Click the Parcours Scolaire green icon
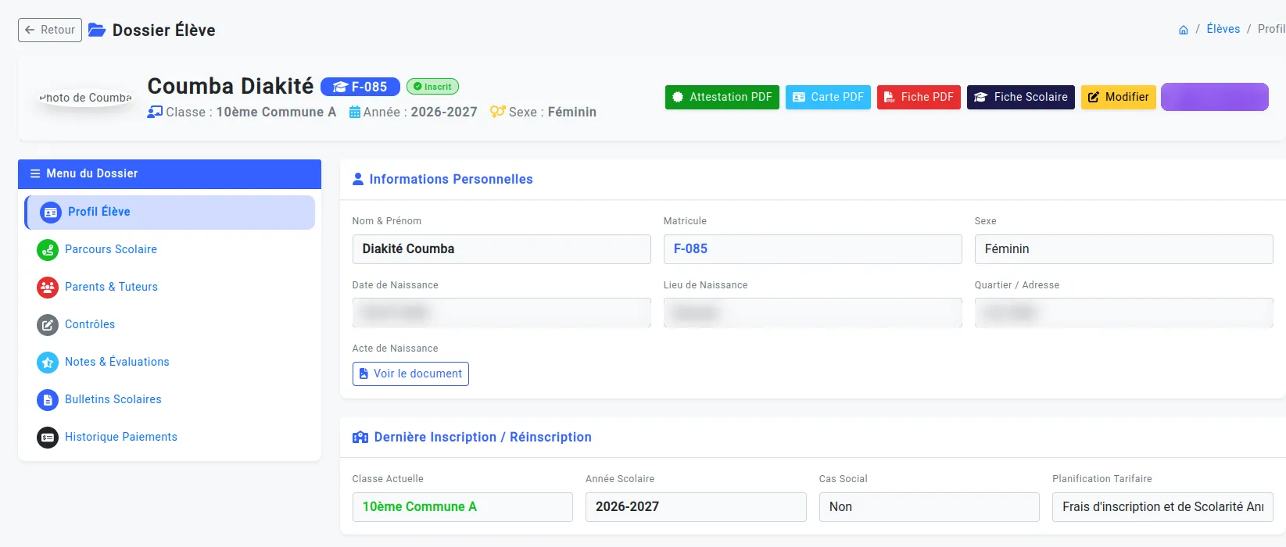Screen dimensions: 1286x547 48,250
